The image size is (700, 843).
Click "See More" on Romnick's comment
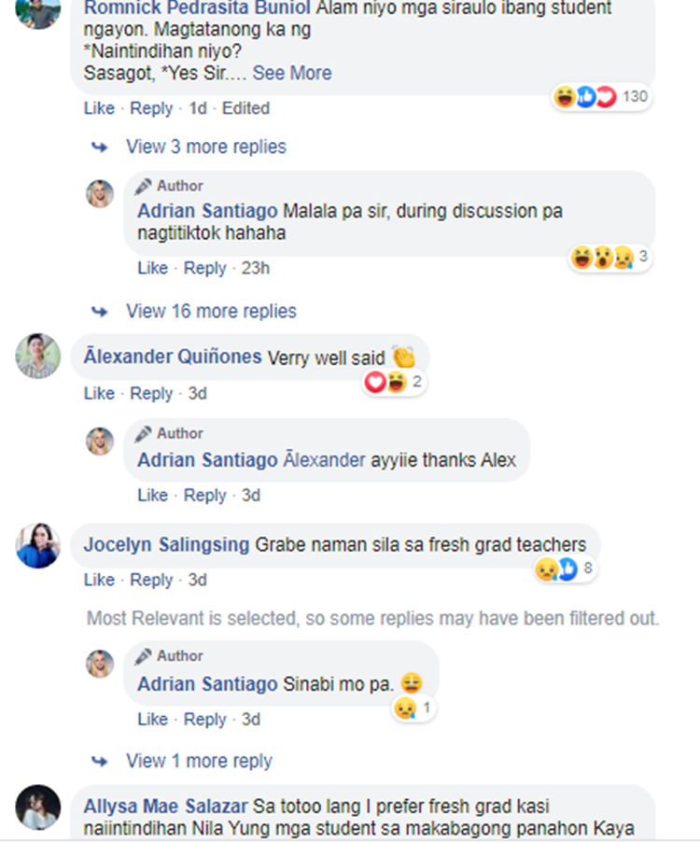pos(292,73)
